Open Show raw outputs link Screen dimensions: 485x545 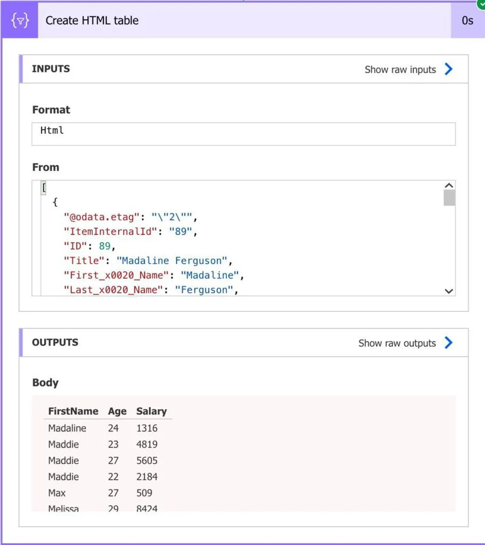pos(397,343)
